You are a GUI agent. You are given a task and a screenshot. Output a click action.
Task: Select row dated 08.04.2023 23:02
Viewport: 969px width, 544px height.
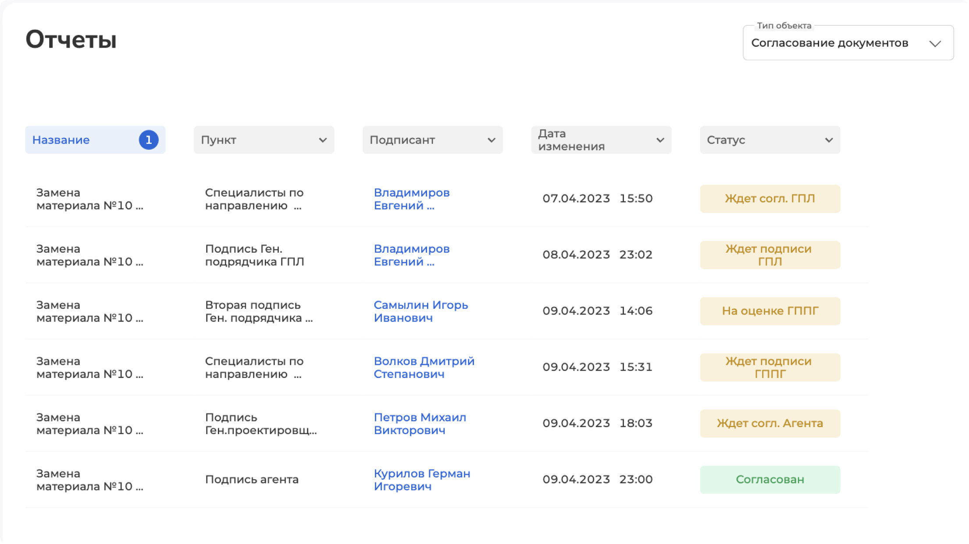pyautogui.click(x=597, y=254)
